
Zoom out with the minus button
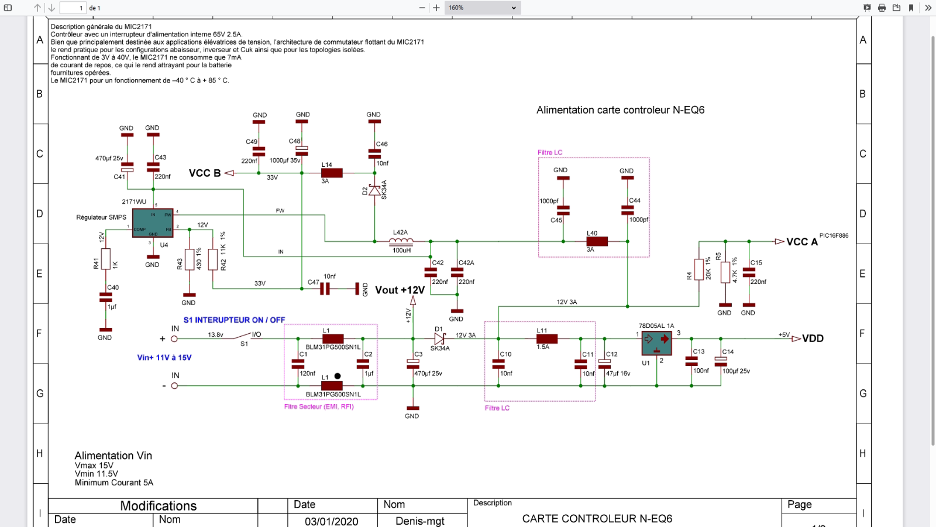pos(422,8)
